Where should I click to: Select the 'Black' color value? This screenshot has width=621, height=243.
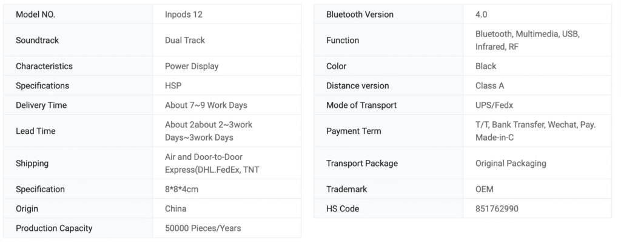486,66
